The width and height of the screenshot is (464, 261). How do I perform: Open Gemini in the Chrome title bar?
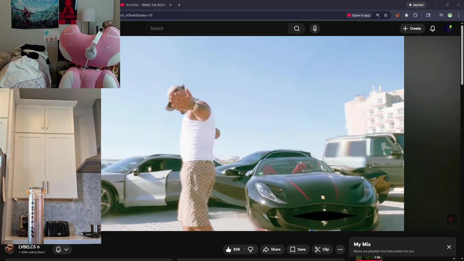click(x=416, y=5)
